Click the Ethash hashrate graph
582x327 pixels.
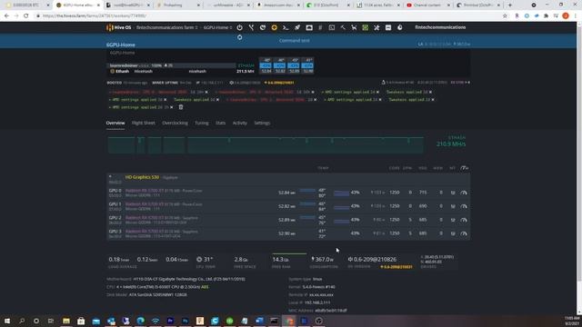pyautogui.click(x=266, y=145)
